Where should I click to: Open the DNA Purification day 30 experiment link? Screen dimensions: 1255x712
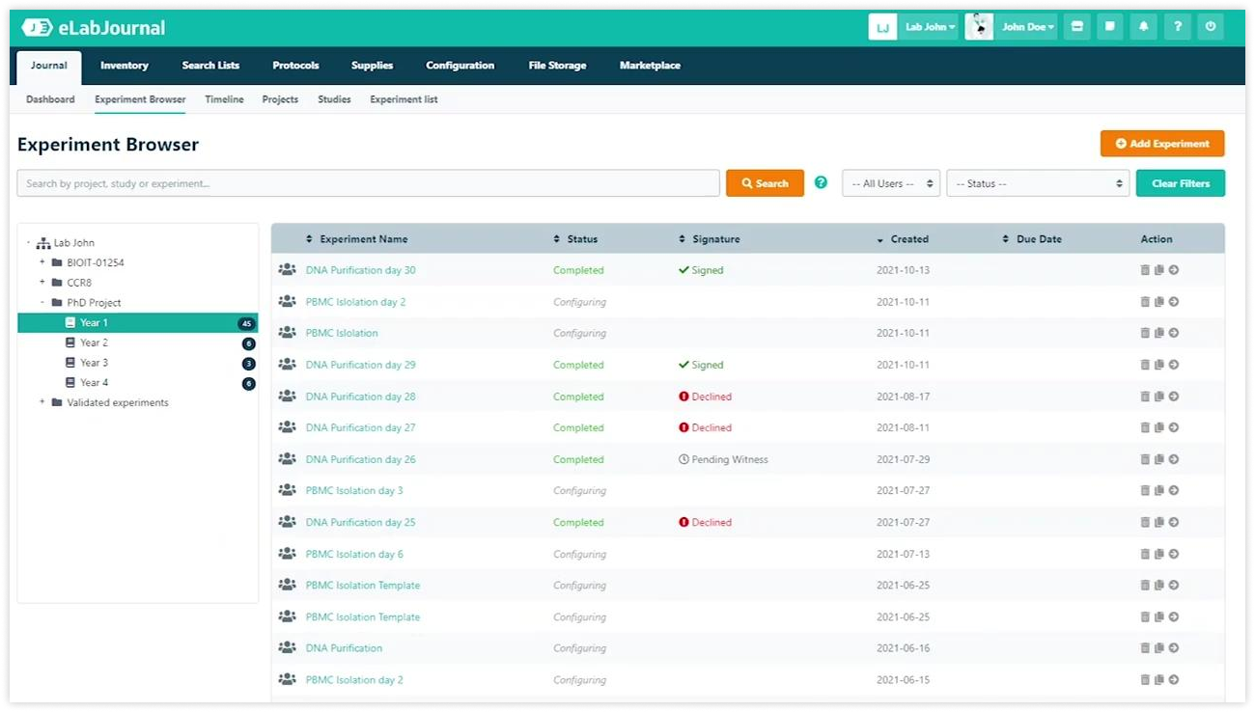point(361,270)
